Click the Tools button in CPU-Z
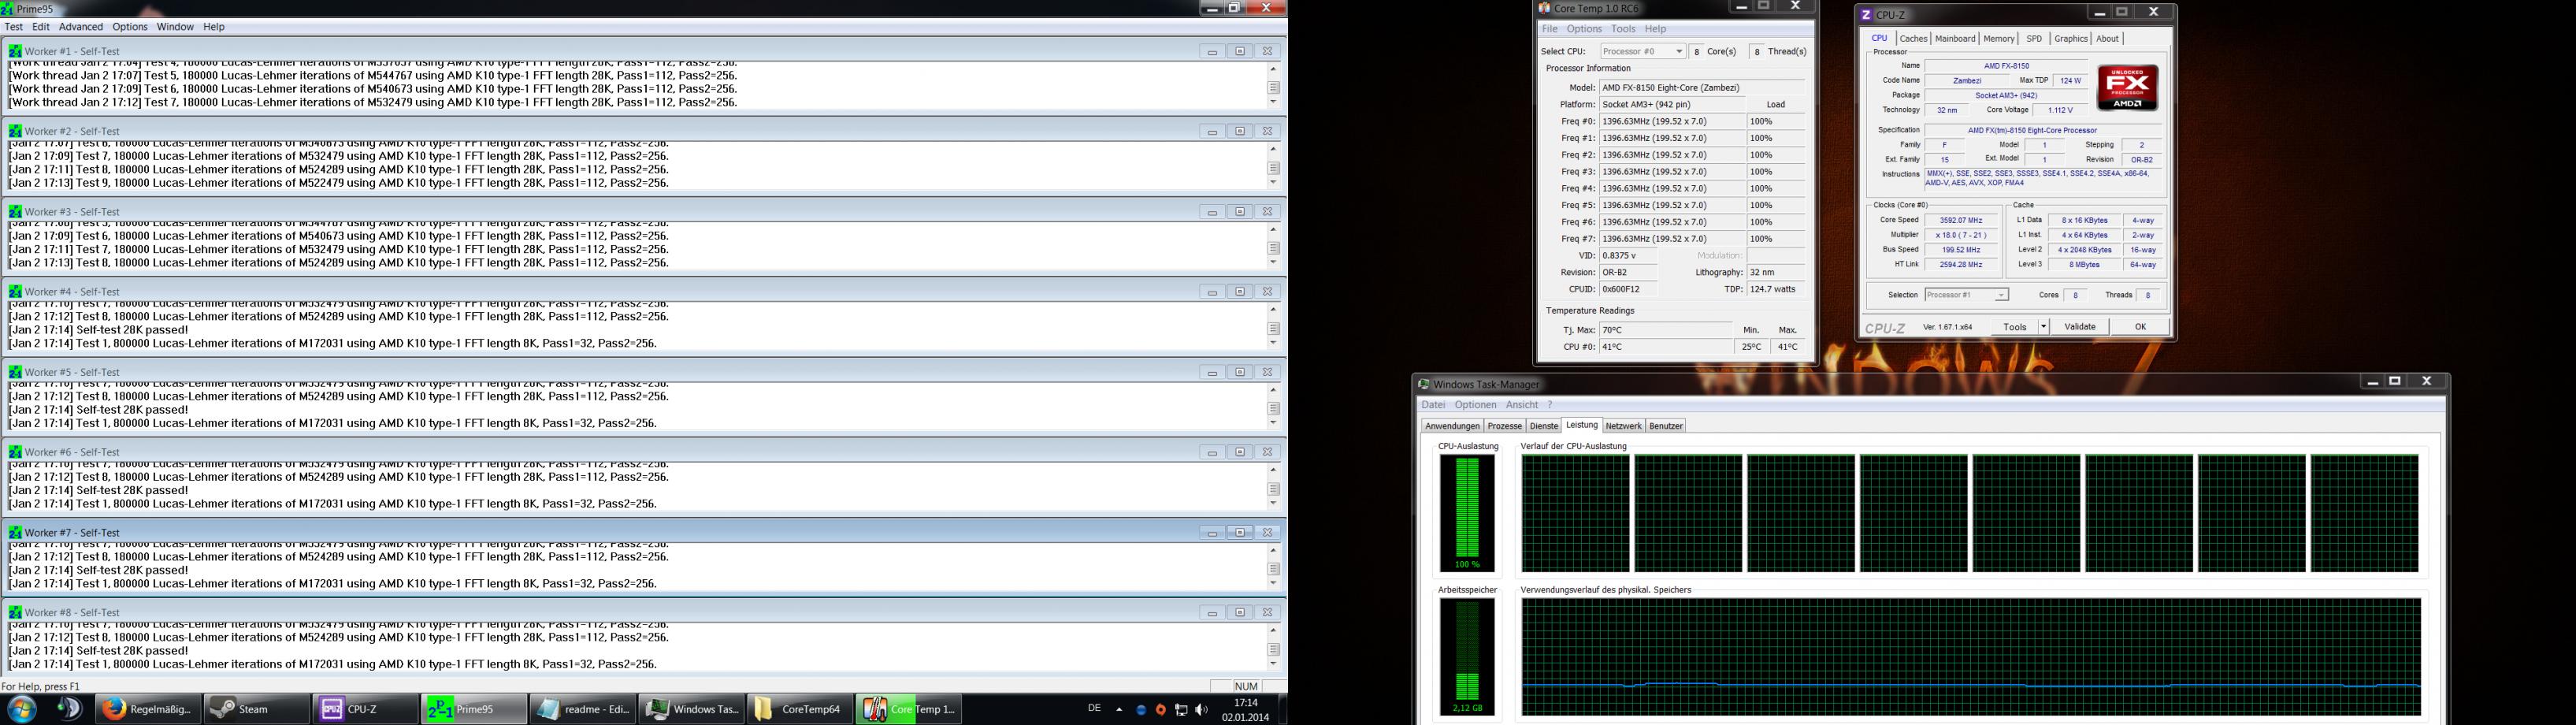 [x=2014, y=327]
